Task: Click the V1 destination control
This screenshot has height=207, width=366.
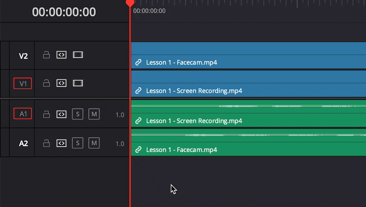Action: 23,83
